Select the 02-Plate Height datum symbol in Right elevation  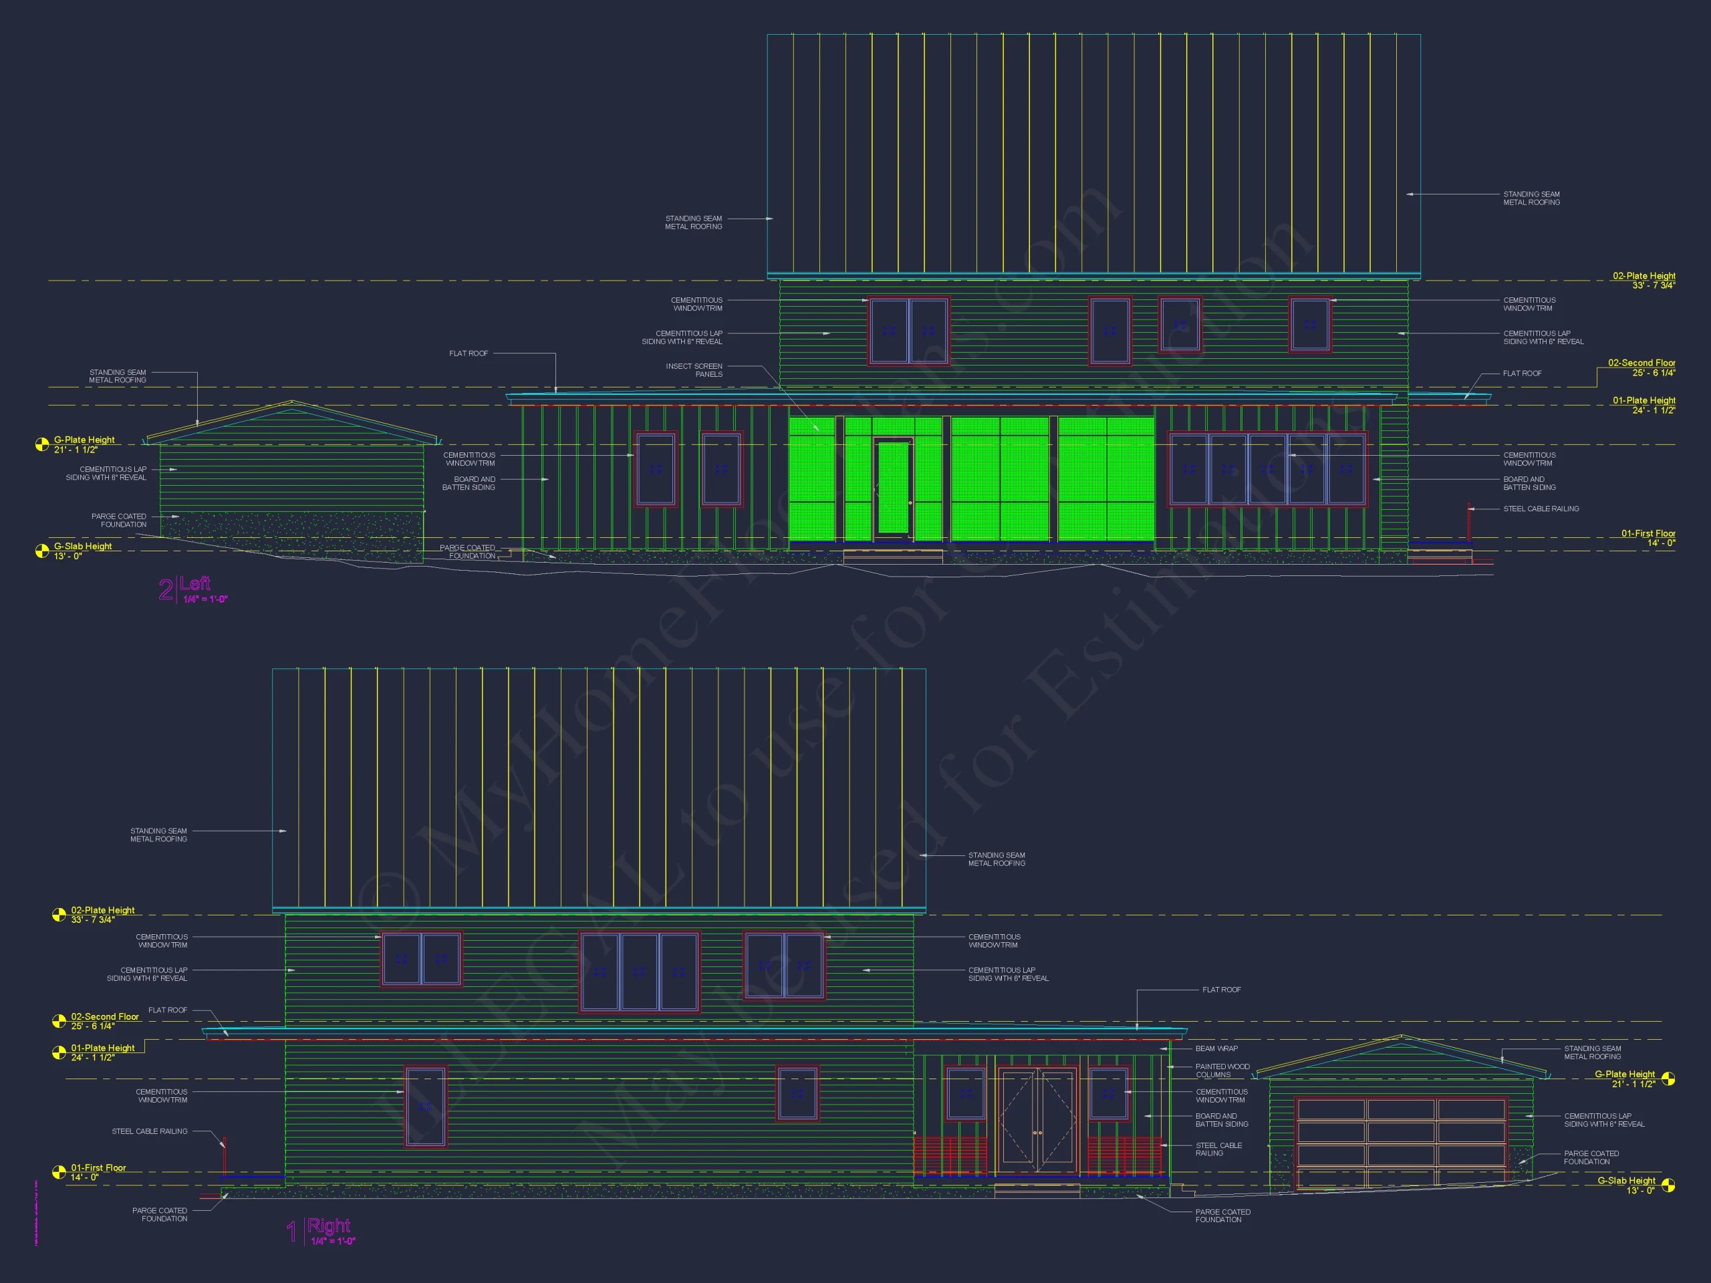point(59,915)
